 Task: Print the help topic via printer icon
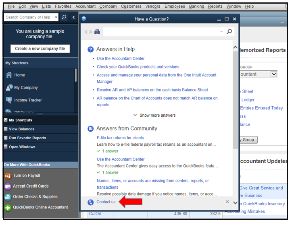(97, 32)
